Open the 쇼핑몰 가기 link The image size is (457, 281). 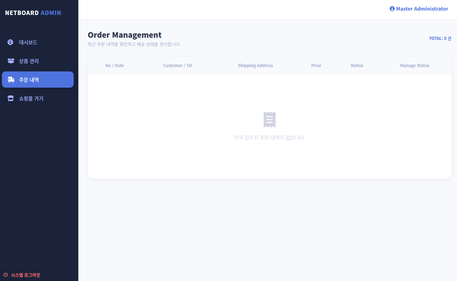(31, 99)
